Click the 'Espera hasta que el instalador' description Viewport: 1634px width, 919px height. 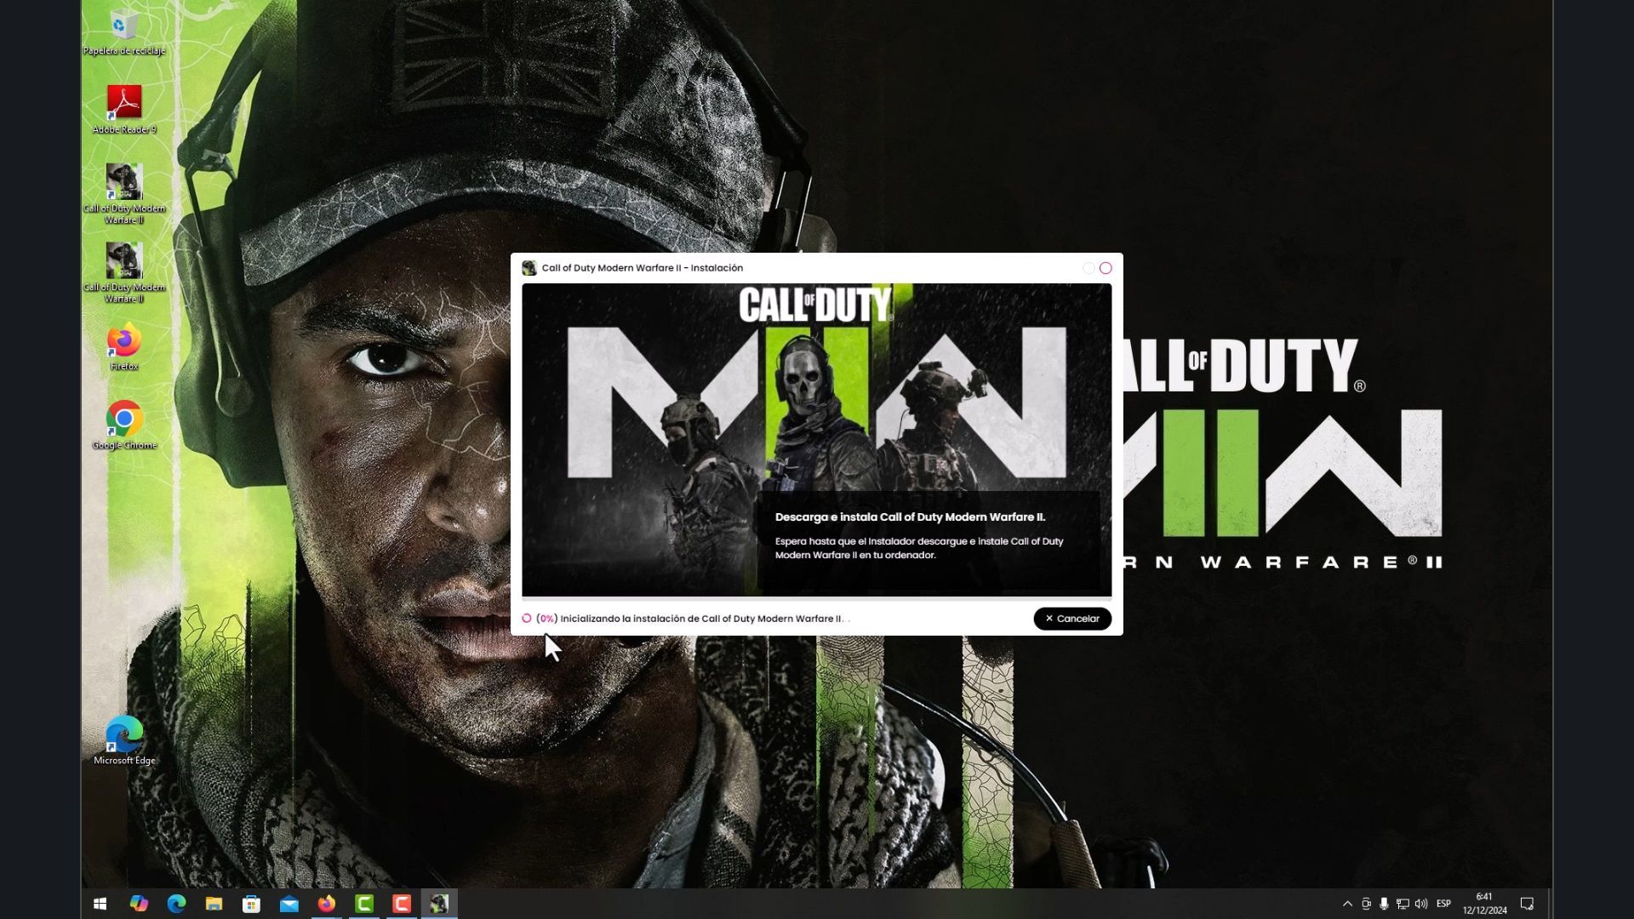pos(919,548)
